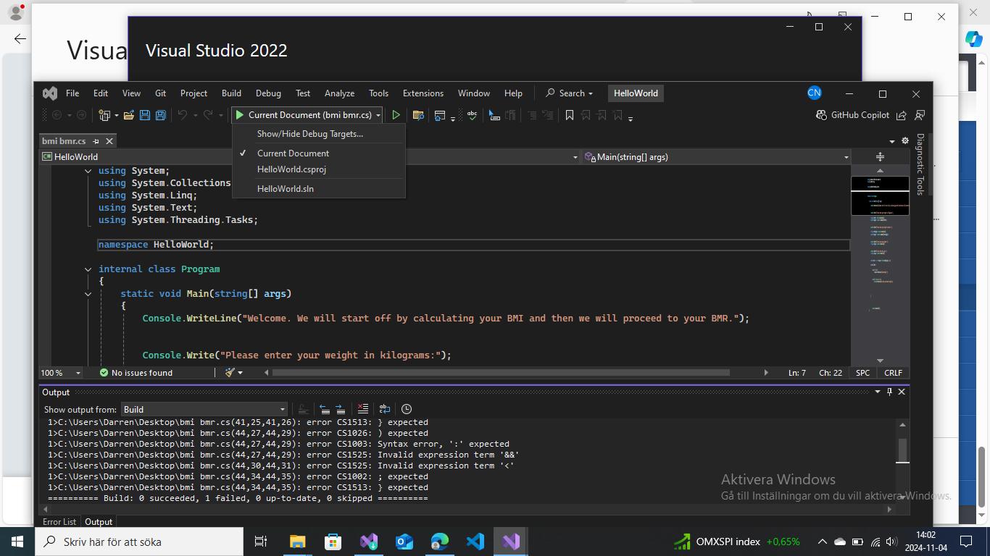This screenshot has height=556, width=990.
Task: Pin the bmi bmr.cs tab
Action: tap(96, 141)
